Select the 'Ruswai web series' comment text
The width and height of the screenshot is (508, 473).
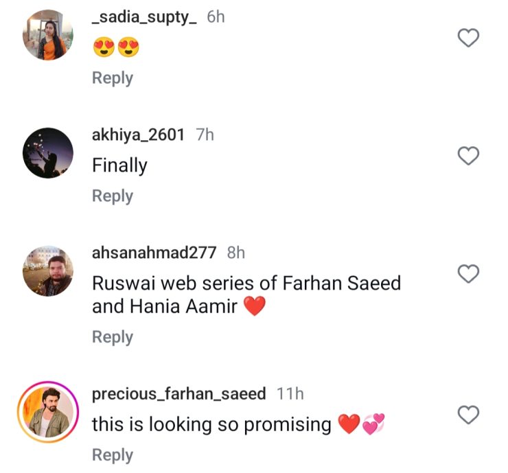pos(246,295)
